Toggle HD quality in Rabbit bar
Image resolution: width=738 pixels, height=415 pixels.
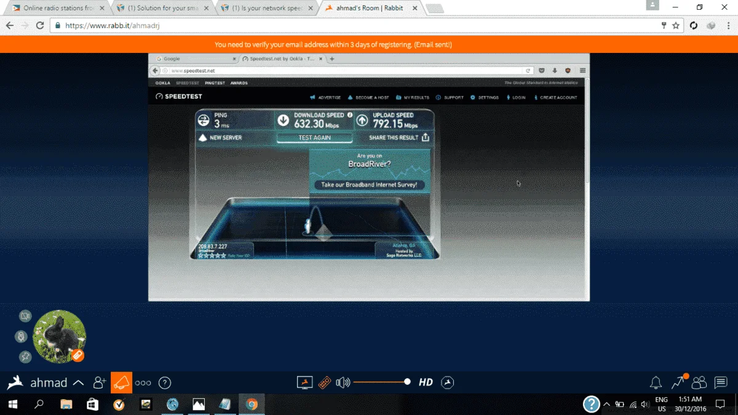click(426, 382)
